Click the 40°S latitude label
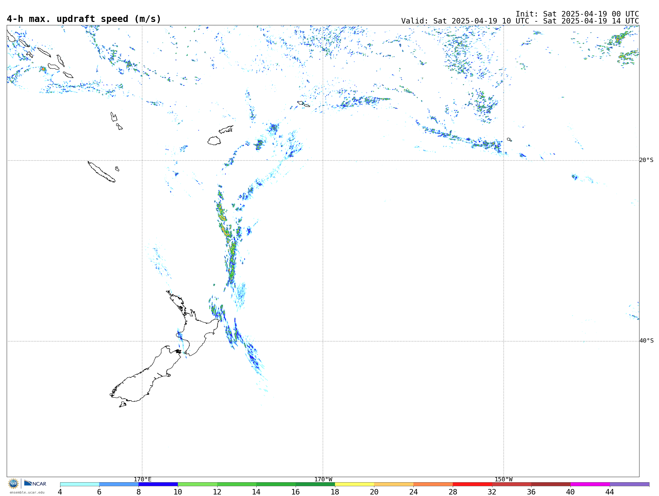This screenshot has height=496, width=659. 646,341
